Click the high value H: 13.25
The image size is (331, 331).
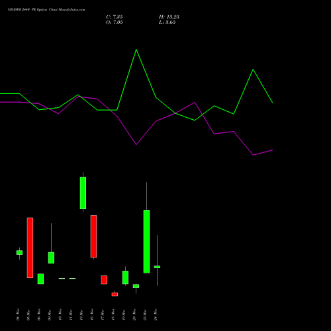[169, 17]
